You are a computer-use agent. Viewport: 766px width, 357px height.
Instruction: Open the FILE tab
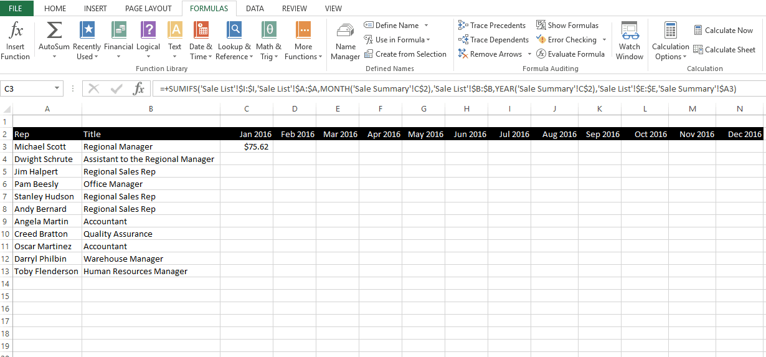17,8
